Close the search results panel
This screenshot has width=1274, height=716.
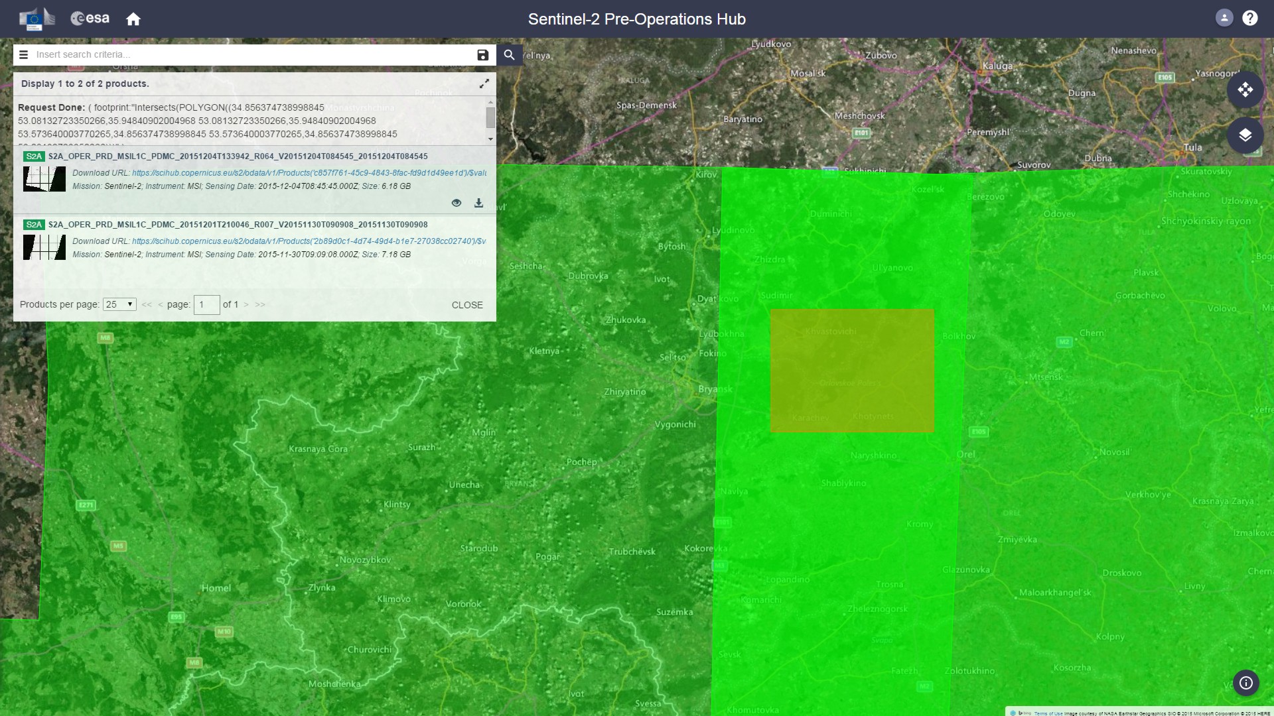467,305
